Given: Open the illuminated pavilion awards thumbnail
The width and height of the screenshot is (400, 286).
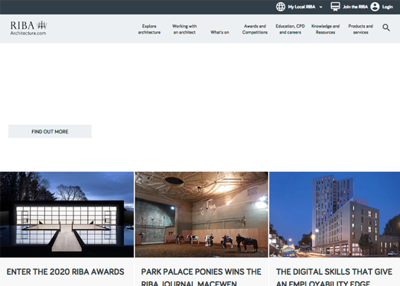Looking at the screenshot, I should [67, 214].
